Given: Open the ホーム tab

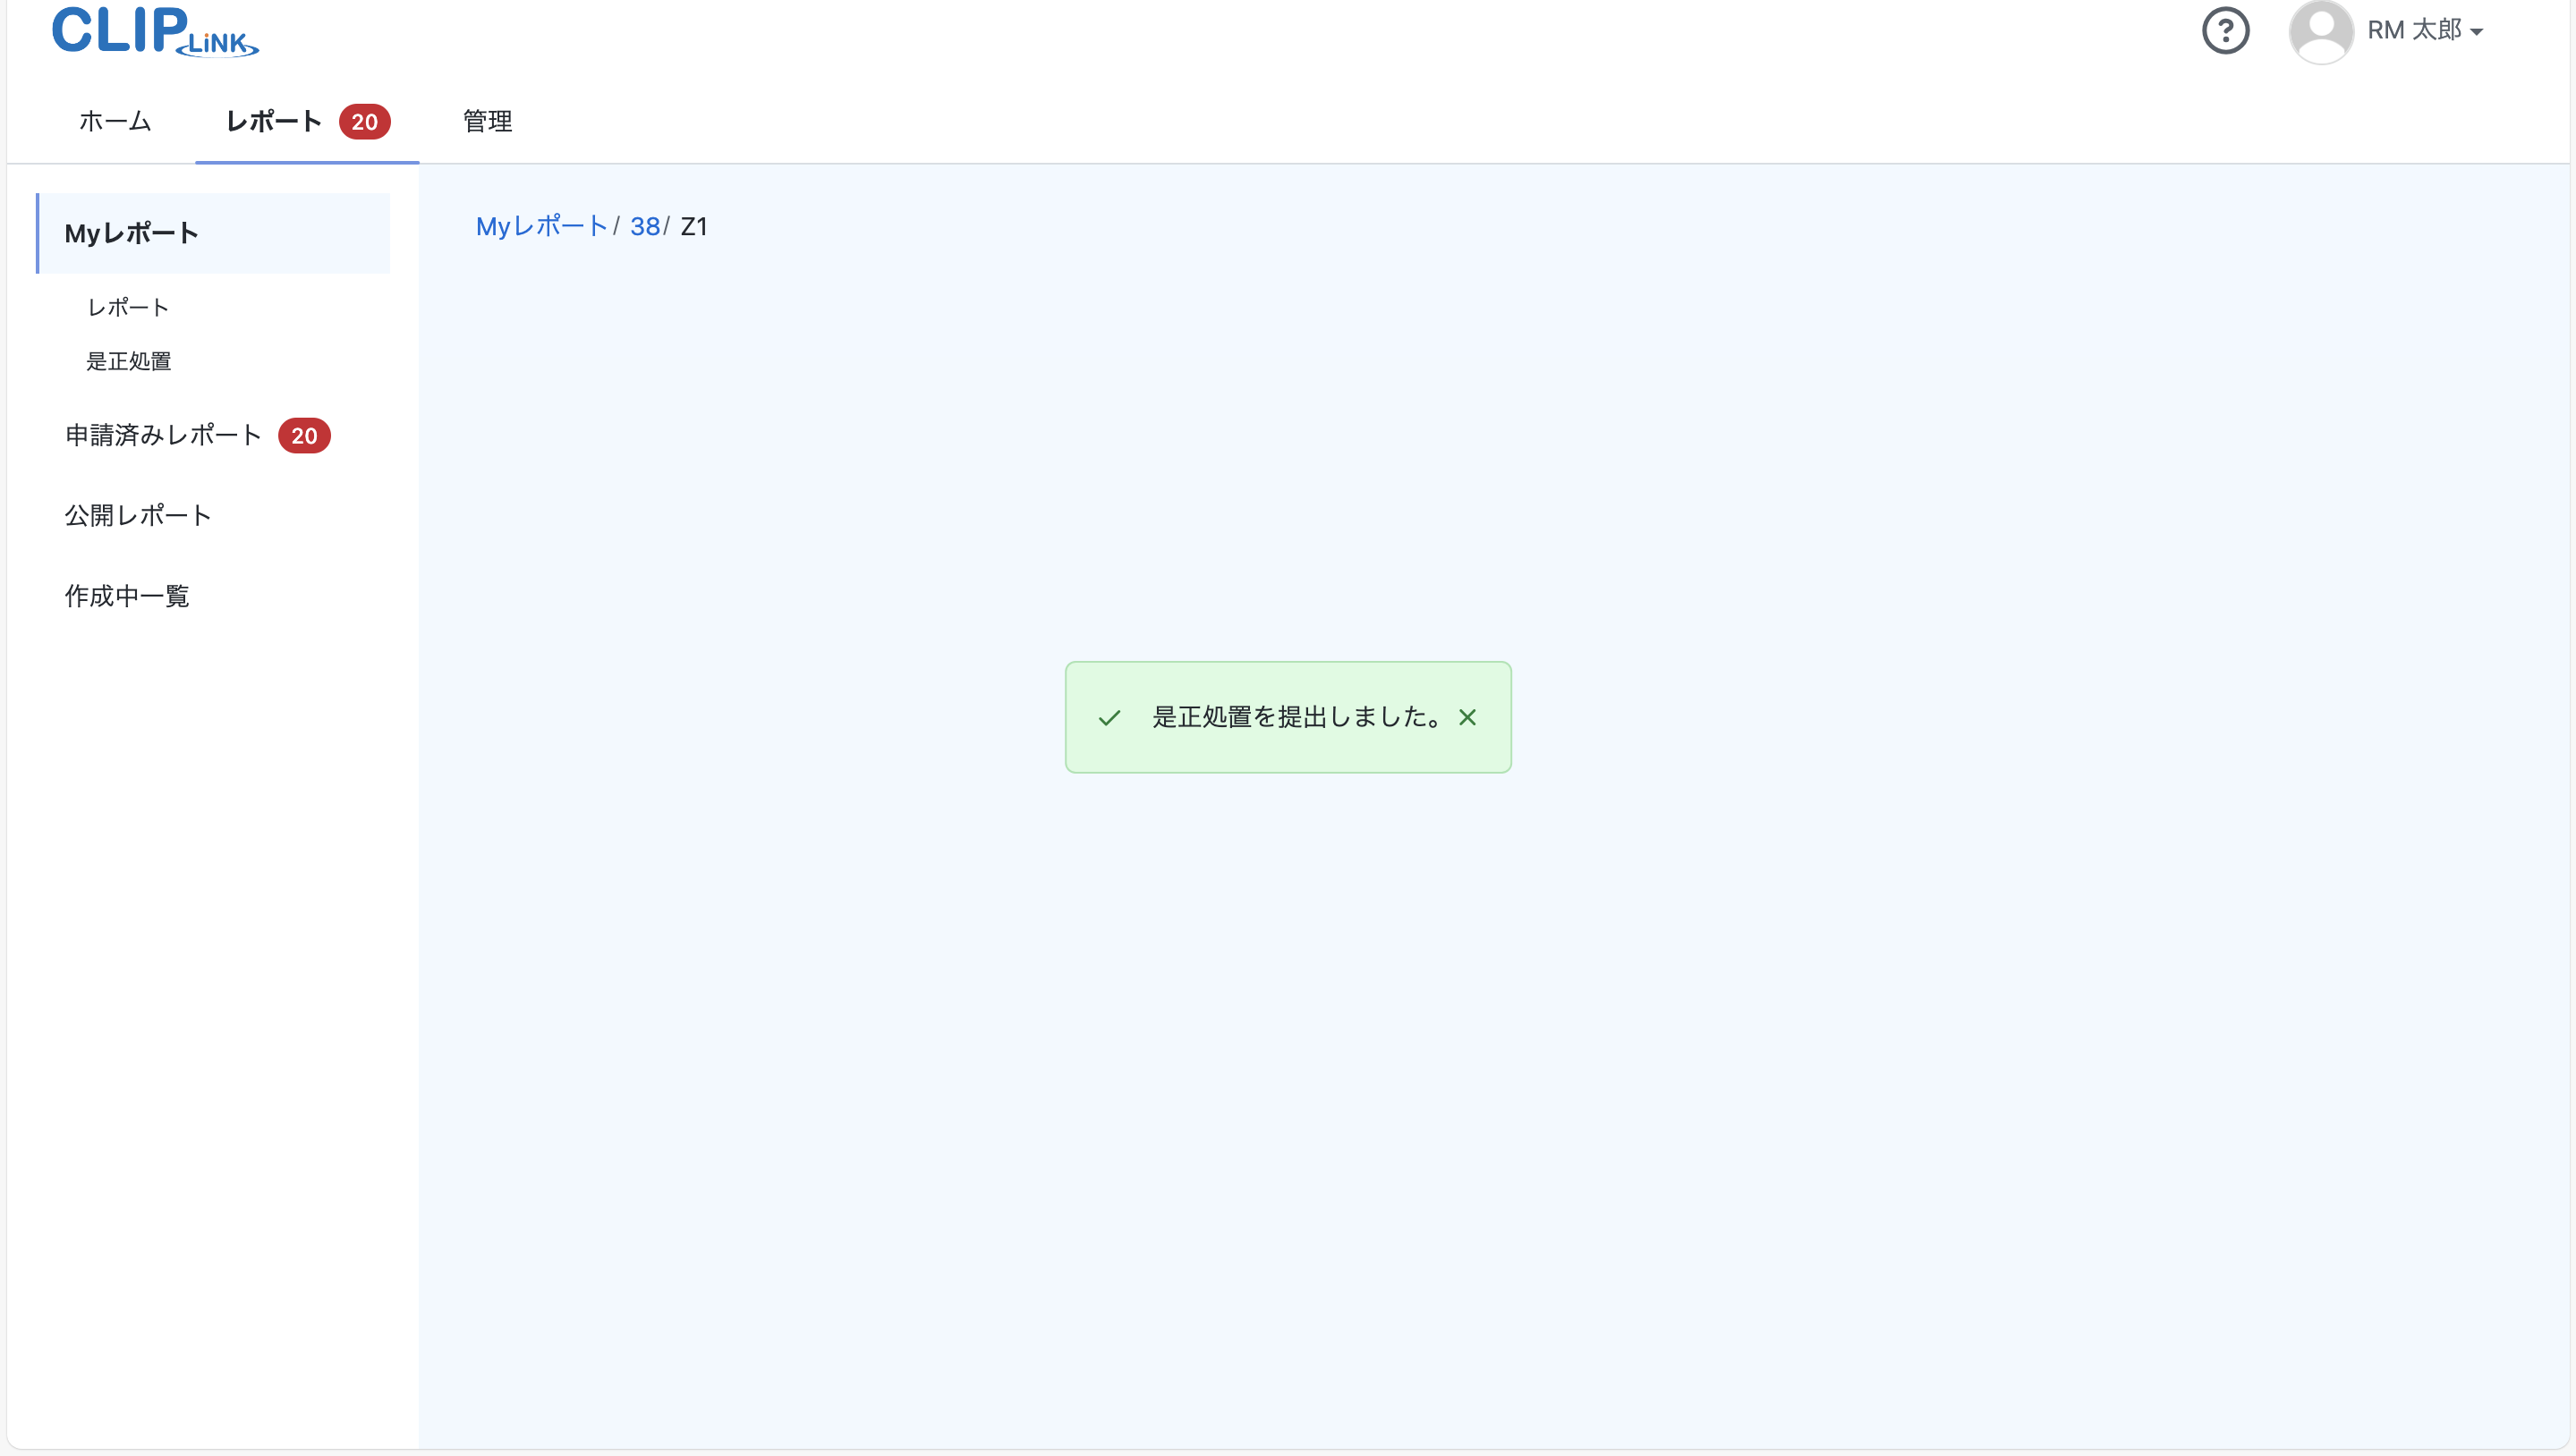Looking at the screenshot, I should (115, 121).
